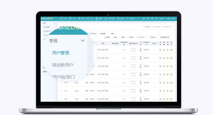Recharge user 250 with the yellow icon
Image resolution: width=213 pixels, height=115 pixels.
point(168,99)
